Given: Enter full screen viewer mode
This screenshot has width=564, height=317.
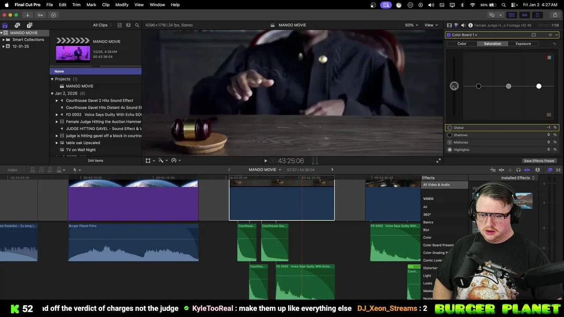Looking at the screenshot, I should 438,161.
